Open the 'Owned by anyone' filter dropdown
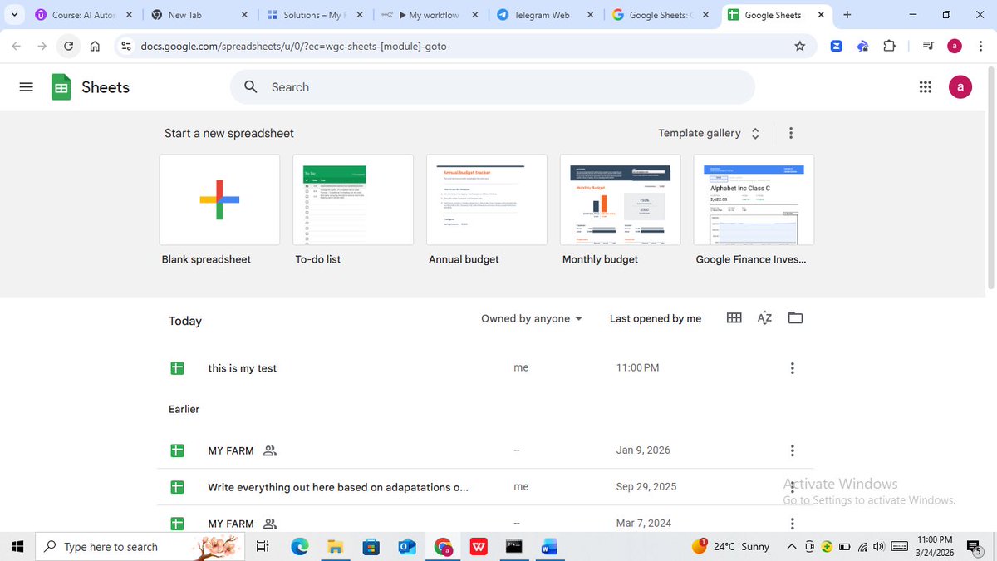This screenshot has height=561, width=997. 533,318
